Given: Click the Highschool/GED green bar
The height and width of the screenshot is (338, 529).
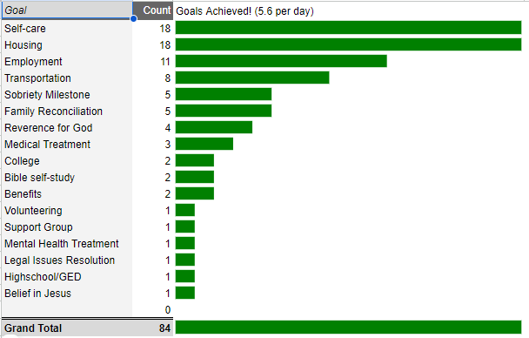Looking at the screenshot, I should tap(184, 276).
